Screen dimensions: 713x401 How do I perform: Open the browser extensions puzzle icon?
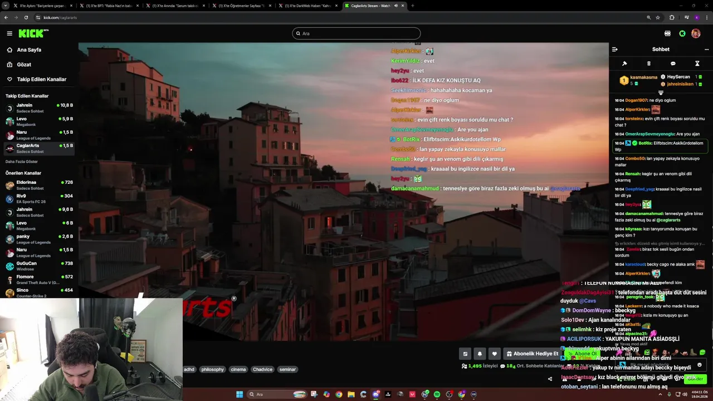point(672,17)
